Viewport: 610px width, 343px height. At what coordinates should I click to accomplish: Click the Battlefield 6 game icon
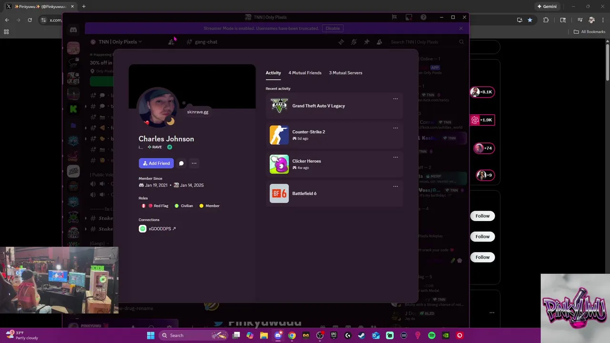pos(279,193)
